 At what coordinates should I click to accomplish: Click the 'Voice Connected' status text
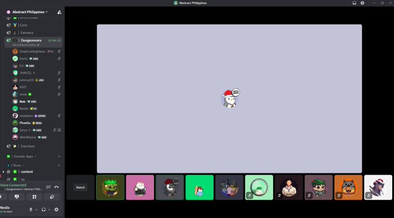coord(13,185)
